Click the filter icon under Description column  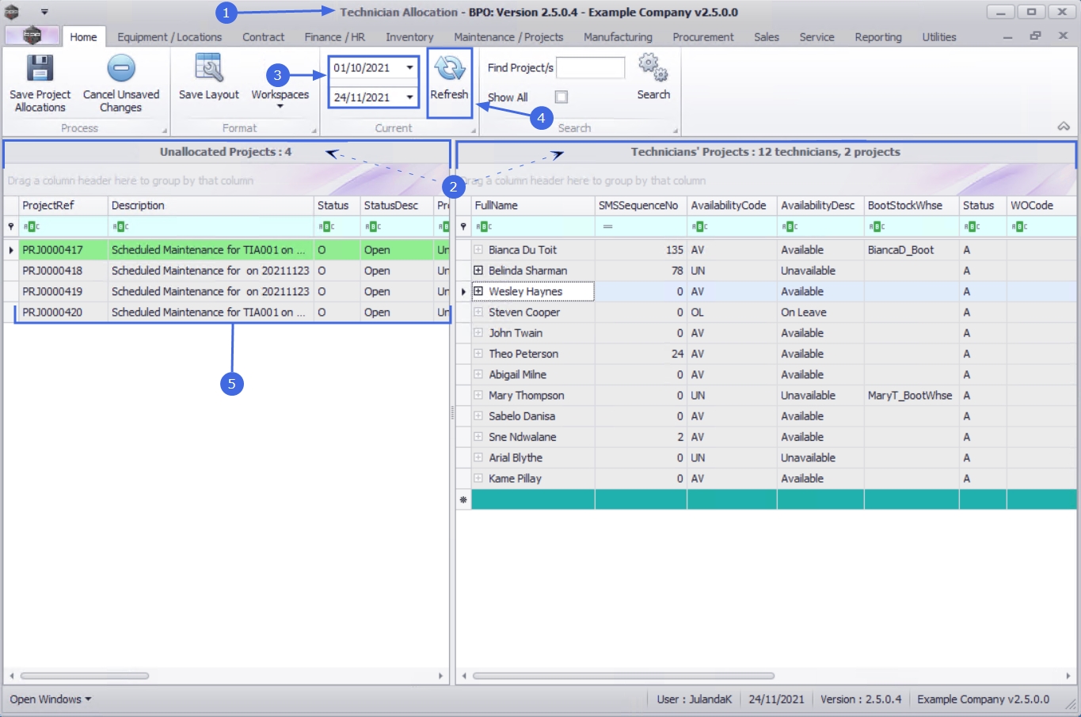click(x=120, y=226)
